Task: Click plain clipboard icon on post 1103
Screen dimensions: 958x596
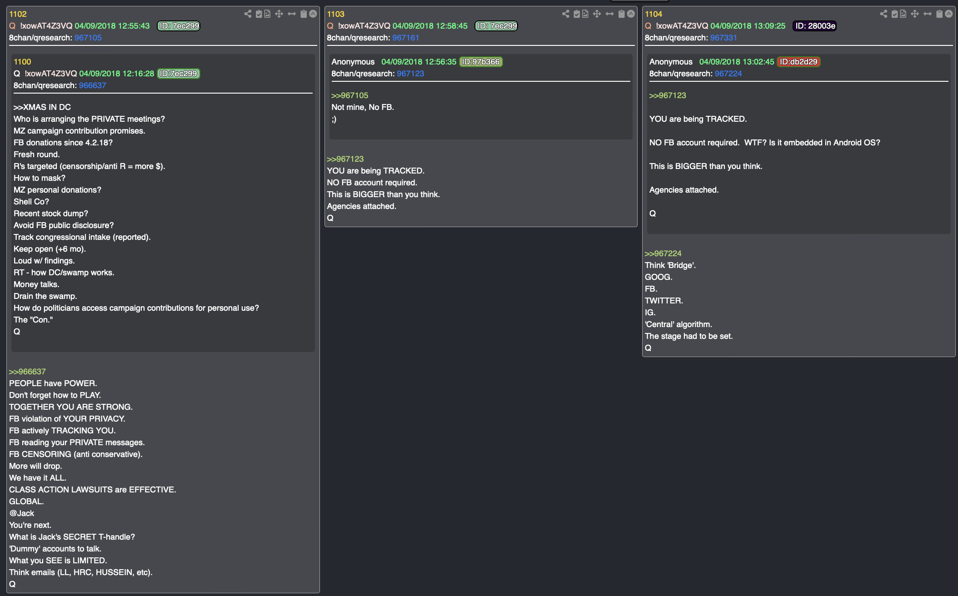Action: click(x=622, y=14)
